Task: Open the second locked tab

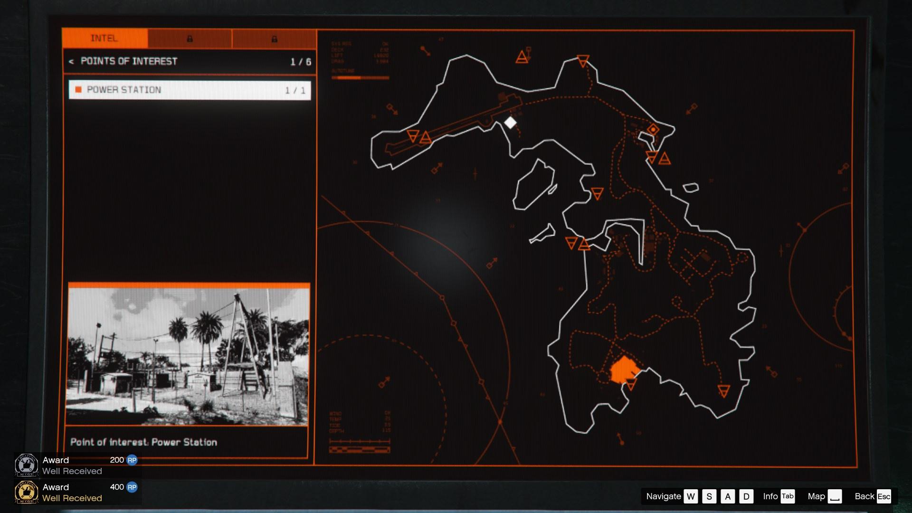Action: click(x=190, y=38)
